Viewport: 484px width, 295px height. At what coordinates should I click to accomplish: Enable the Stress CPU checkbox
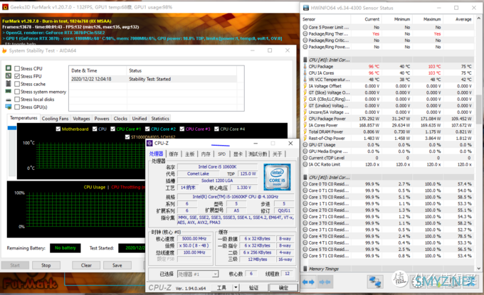[x=17, y=68]
